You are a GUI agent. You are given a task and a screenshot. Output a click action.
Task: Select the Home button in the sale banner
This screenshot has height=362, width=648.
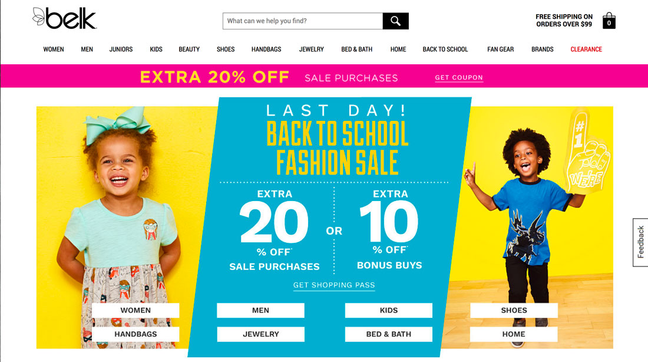pos(514,334)
